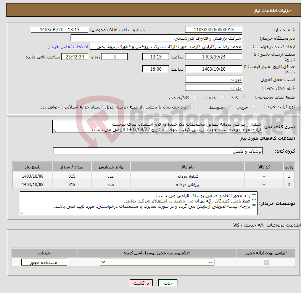Screen dimensions: 301x293
Task: Click the چاپ print button
Action: [x=168, y=283]
